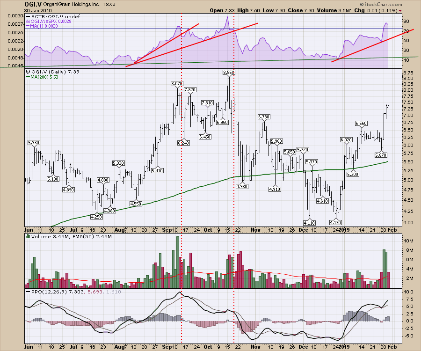This screenshot has height=351, width=421.
Task: Click the Volume 3.5M header value
Action: pyautogui.click(x=334, y=10)
